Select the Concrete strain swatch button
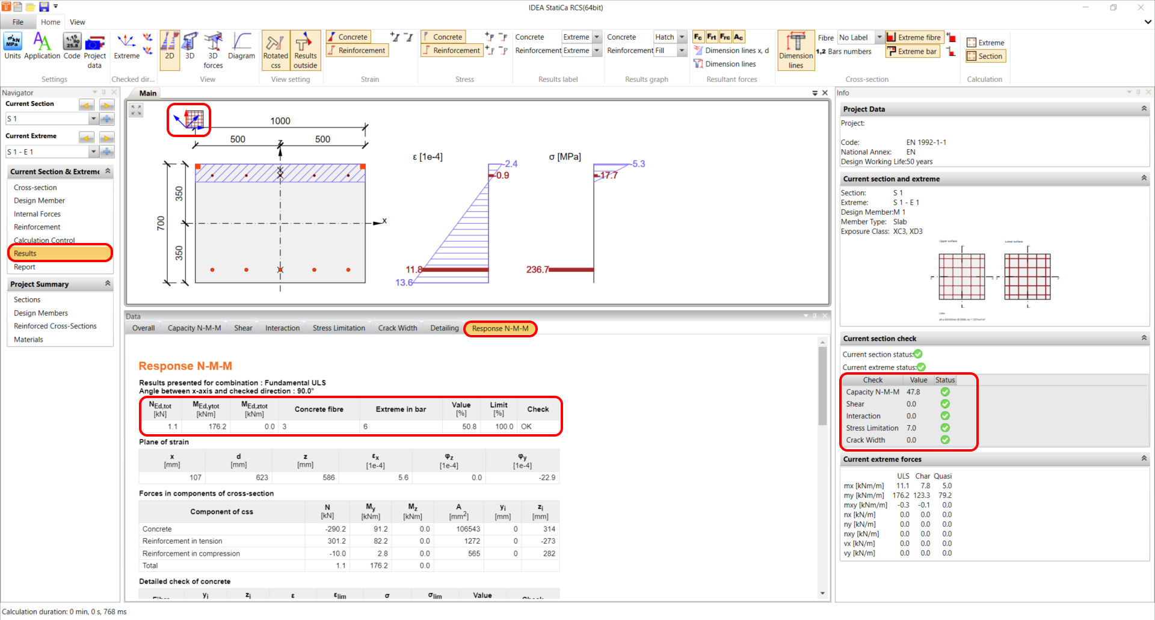Image resolution: width=1155 pixels, height=620 pixels. pyautogui.click(x=348, y=37)
